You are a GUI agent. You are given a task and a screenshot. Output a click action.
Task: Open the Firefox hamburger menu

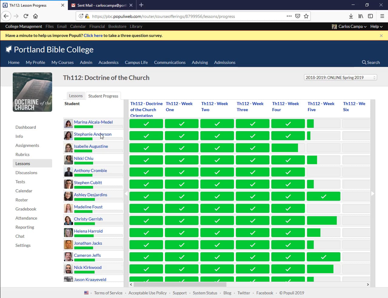pos(382,16)
